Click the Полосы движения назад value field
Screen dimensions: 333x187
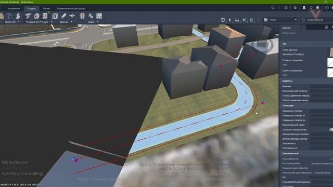pos(322,100)
